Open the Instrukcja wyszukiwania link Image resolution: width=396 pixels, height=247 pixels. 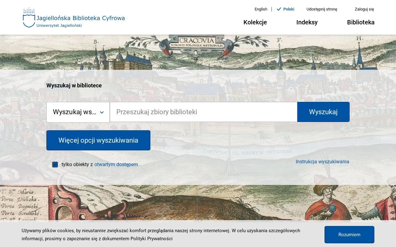point(322,162)
